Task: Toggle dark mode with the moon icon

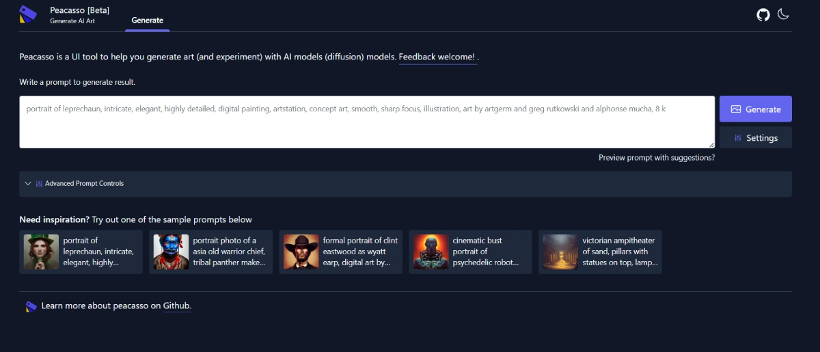Action: coord(784,14)
